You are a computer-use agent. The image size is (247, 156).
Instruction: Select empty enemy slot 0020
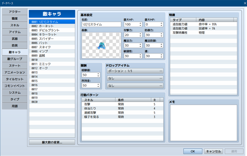point(52,102)
